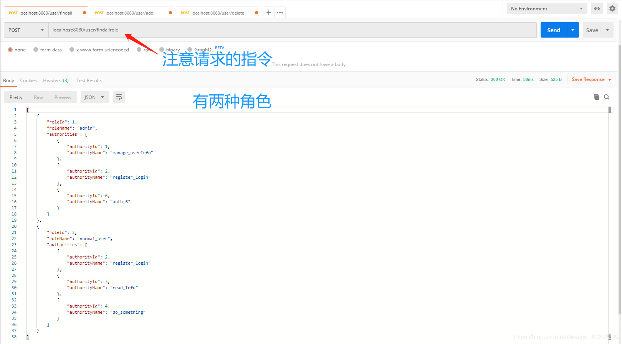Select raw body type radio
The image size is (622, 344).
point(139,49)
